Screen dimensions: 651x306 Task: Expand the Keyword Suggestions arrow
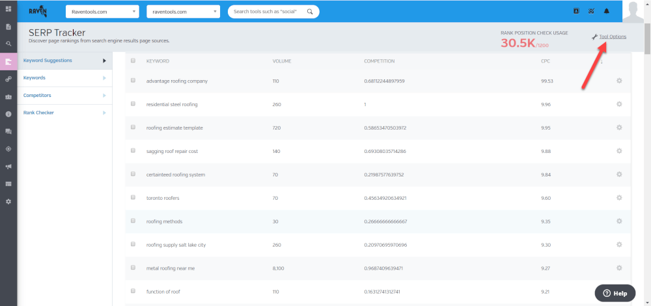tap(105, 61)
